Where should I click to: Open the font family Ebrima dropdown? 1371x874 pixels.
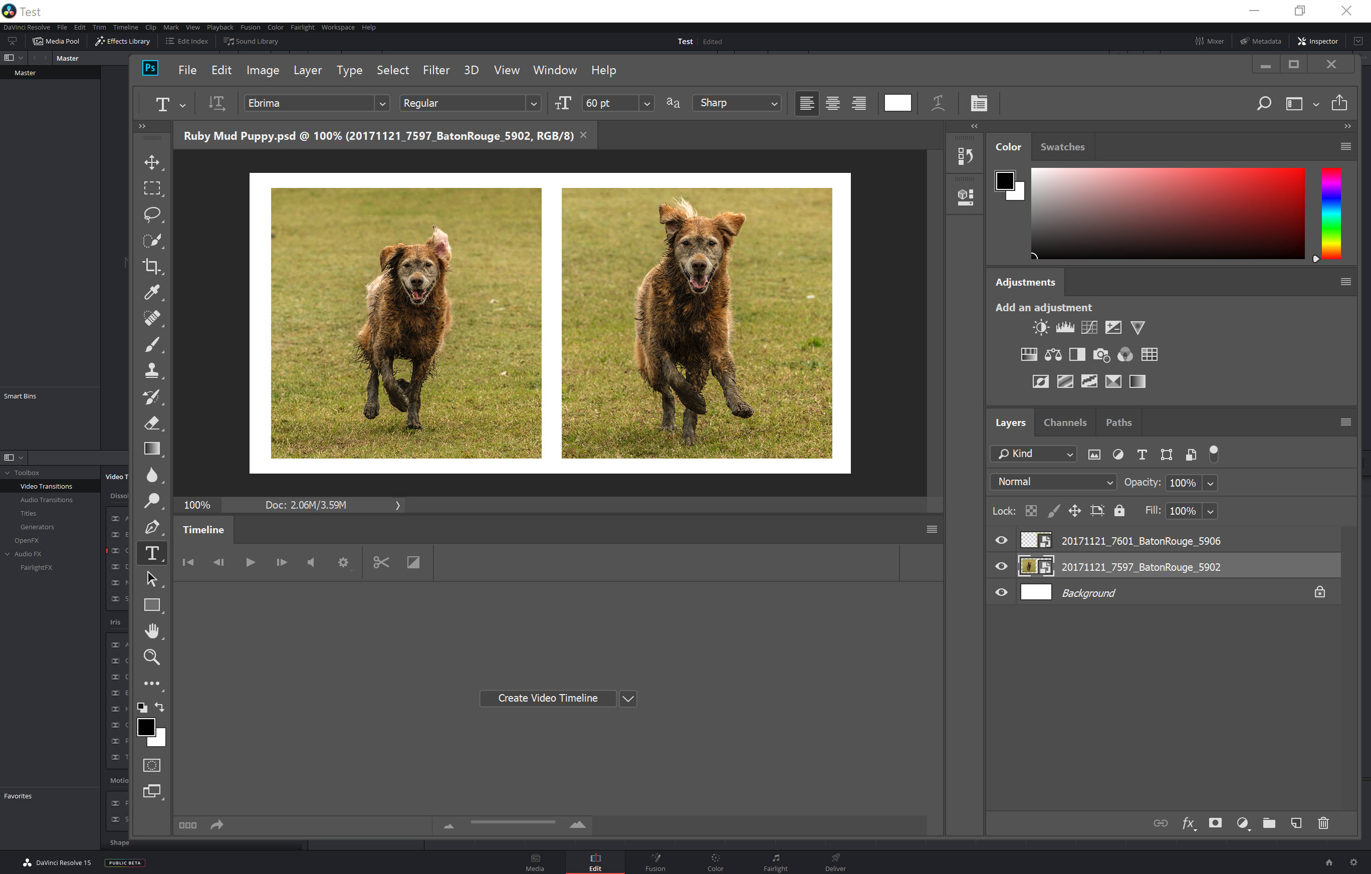tap(382, 104)
